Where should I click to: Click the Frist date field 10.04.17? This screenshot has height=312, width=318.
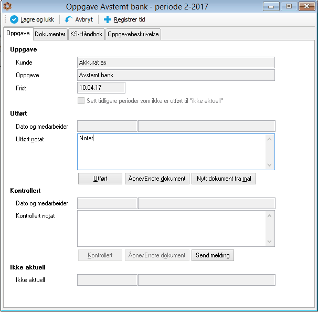[x=101, y=88]
